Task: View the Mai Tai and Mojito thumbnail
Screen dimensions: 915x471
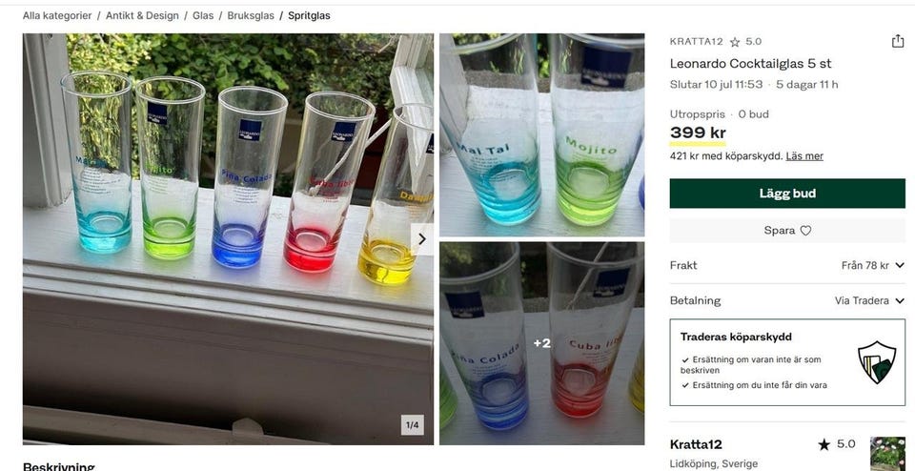Action: pyautogui.click(x=541, y=134)
